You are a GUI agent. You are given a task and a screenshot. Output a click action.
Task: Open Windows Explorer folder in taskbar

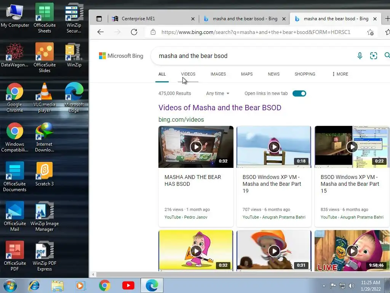58,285
